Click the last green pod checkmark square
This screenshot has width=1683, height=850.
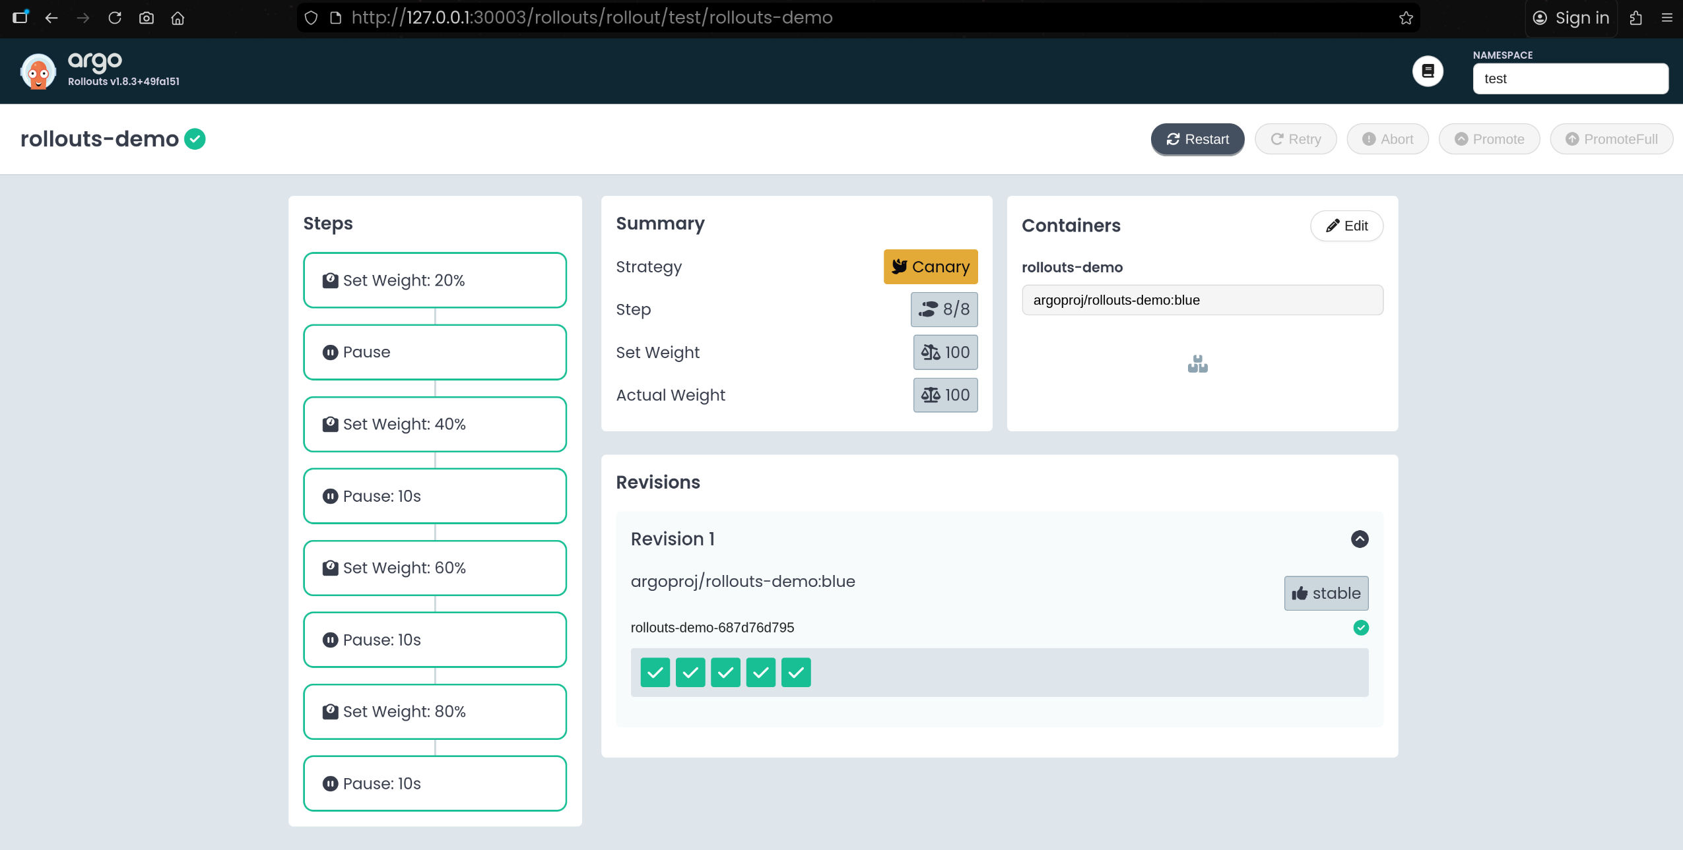pos(796,673)
